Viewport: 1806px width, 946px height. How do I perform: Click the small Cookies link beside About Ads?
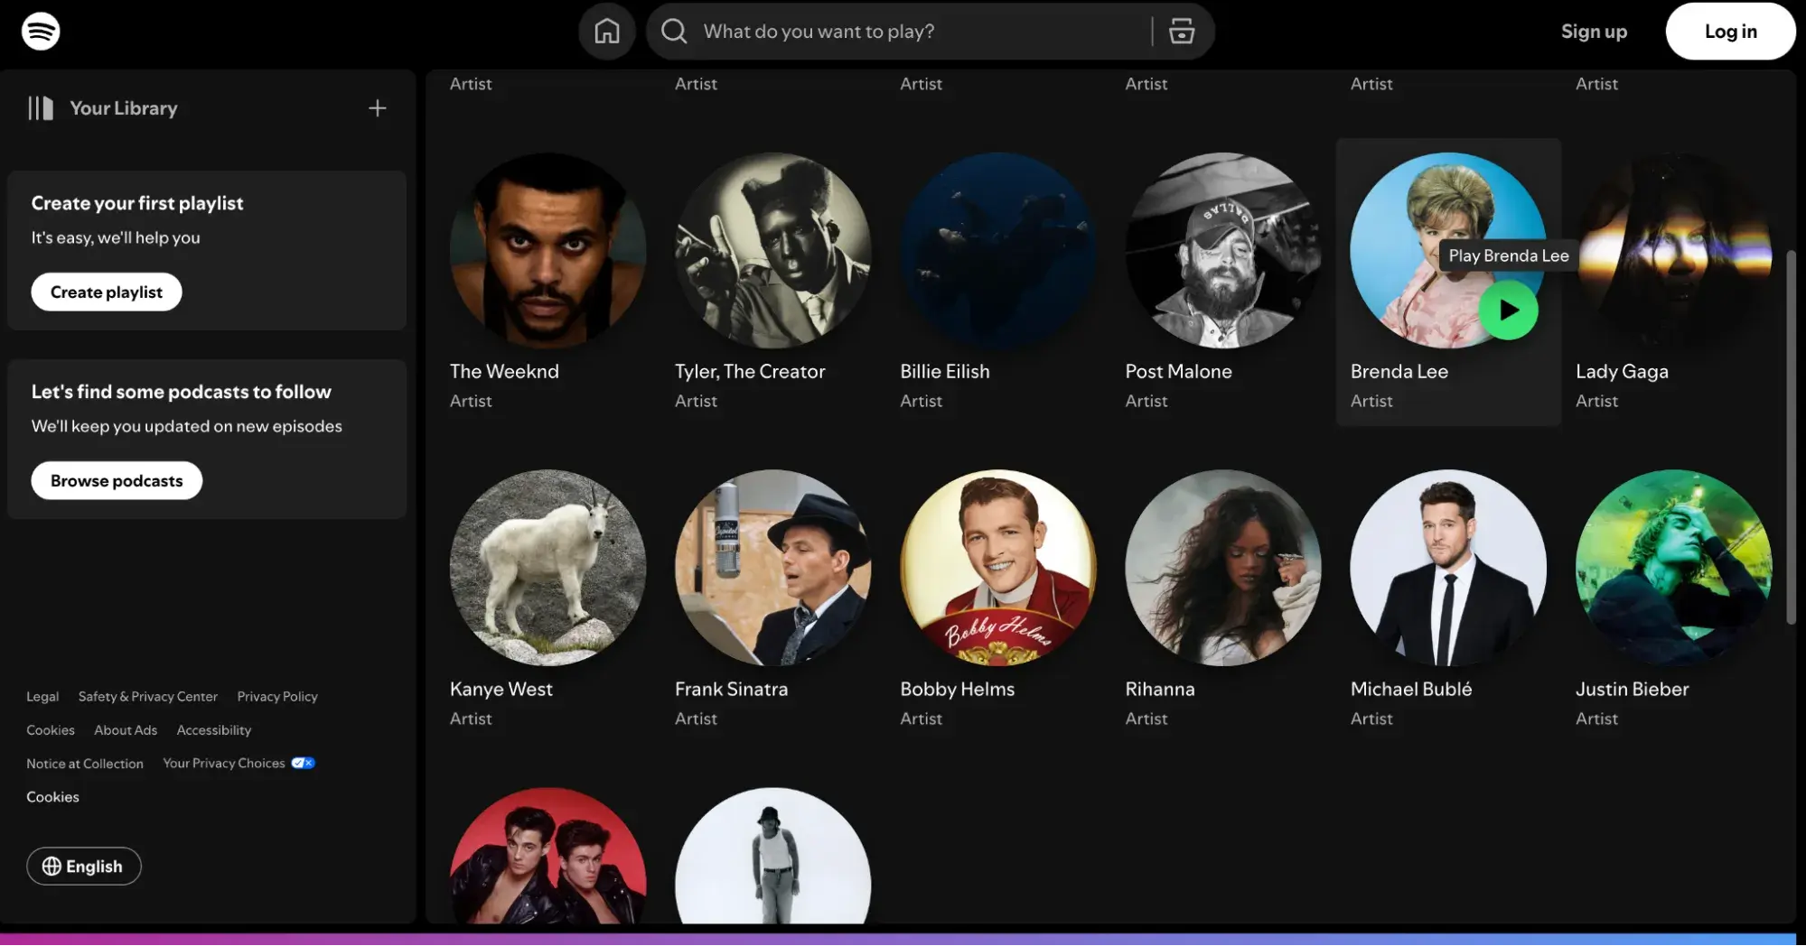[51, 730]
